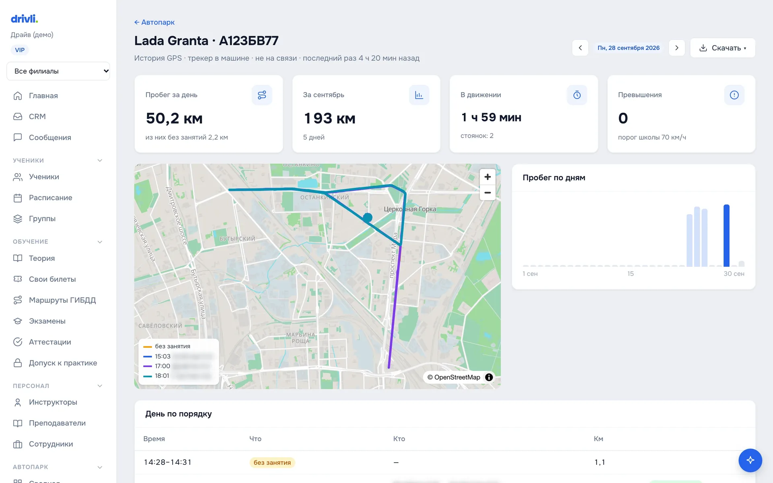Click the VIP badge
This screenshot has height=483, width=773.
point(20,50)
